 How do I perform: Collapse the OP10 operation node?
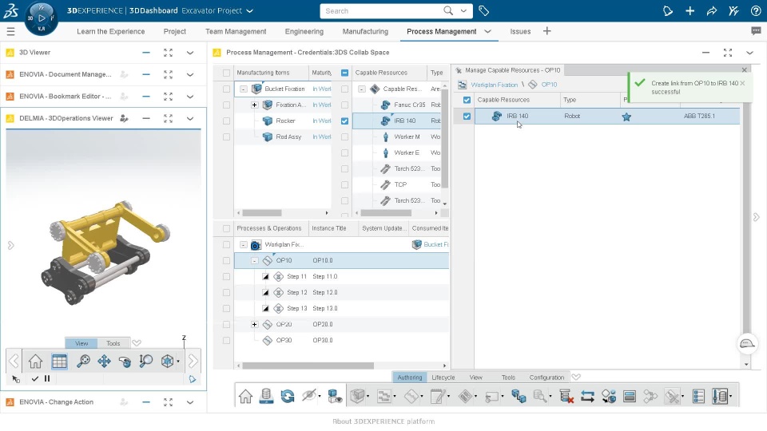254,260
